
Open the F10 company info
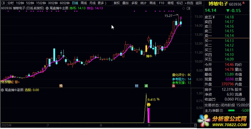tap(162, 3)
